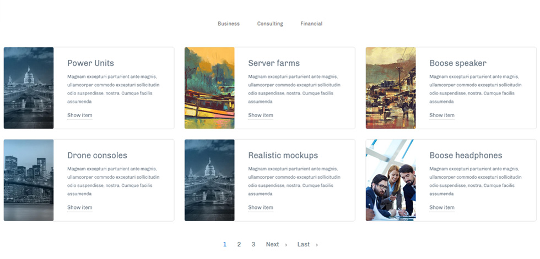The image size is (540, 259).
Task: Go to the Next page
Action: [x=272, y=244]
